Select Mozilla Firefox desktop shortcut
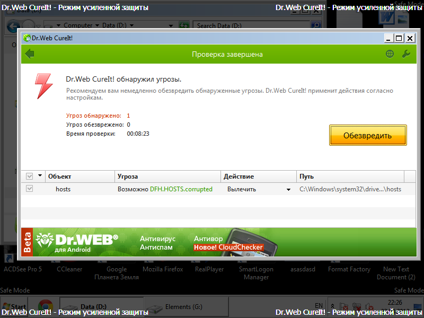Image resolution: width=424 pixels, height=318 pixels. click(x=163, y=269)
